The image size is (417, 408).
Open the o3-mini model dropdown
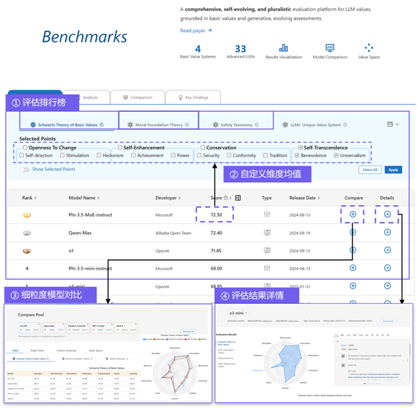pyautogui.click(x=238, y=313)
